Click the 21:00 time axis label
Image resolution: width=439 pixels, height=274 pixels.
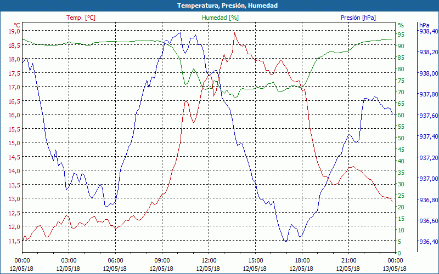point(349,261)
